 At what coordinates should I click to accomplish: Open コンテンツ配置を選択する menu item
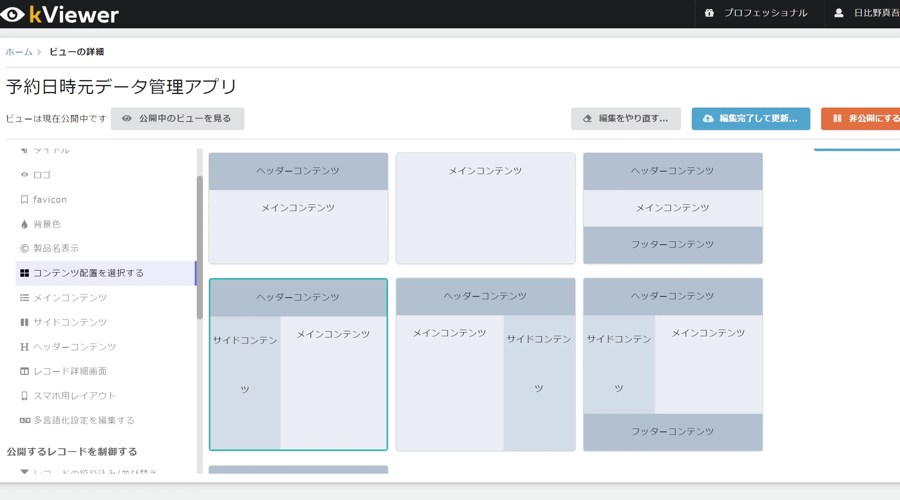88,273
